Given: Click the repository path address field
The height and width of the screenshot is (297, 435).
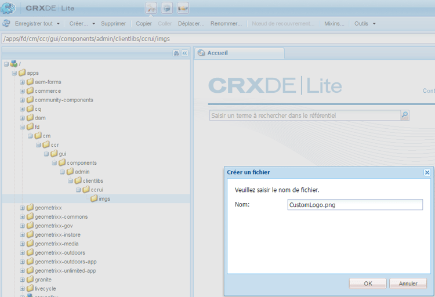Looking at the screenshot, I should (218, 39).
